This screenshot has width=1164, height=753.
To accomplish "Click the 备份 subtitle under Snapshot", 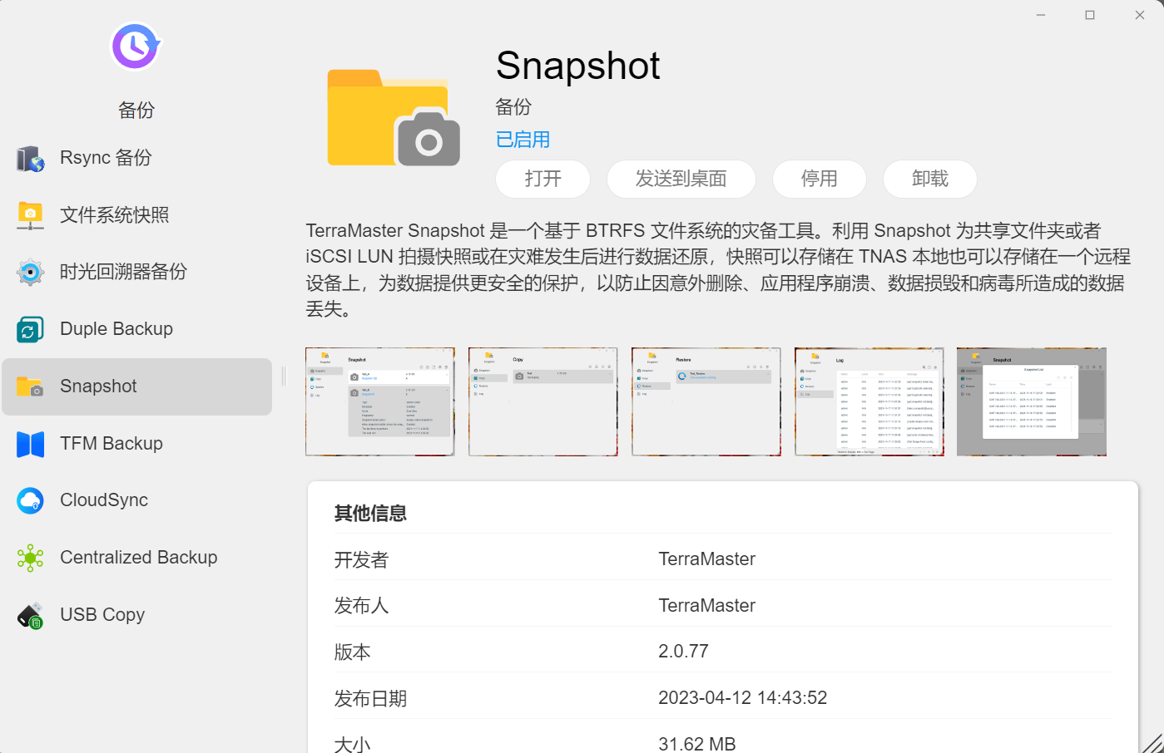I will click(513, 107).
